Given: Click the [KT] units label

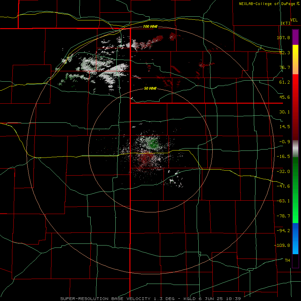Looking at the screenshot, I should pos(286,23).
